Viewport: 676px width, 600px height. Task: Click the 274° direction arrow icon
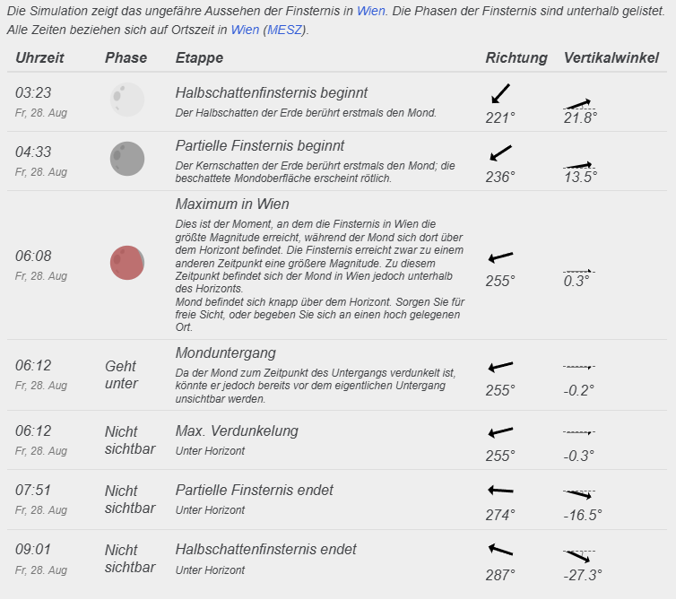click(500, 491)
